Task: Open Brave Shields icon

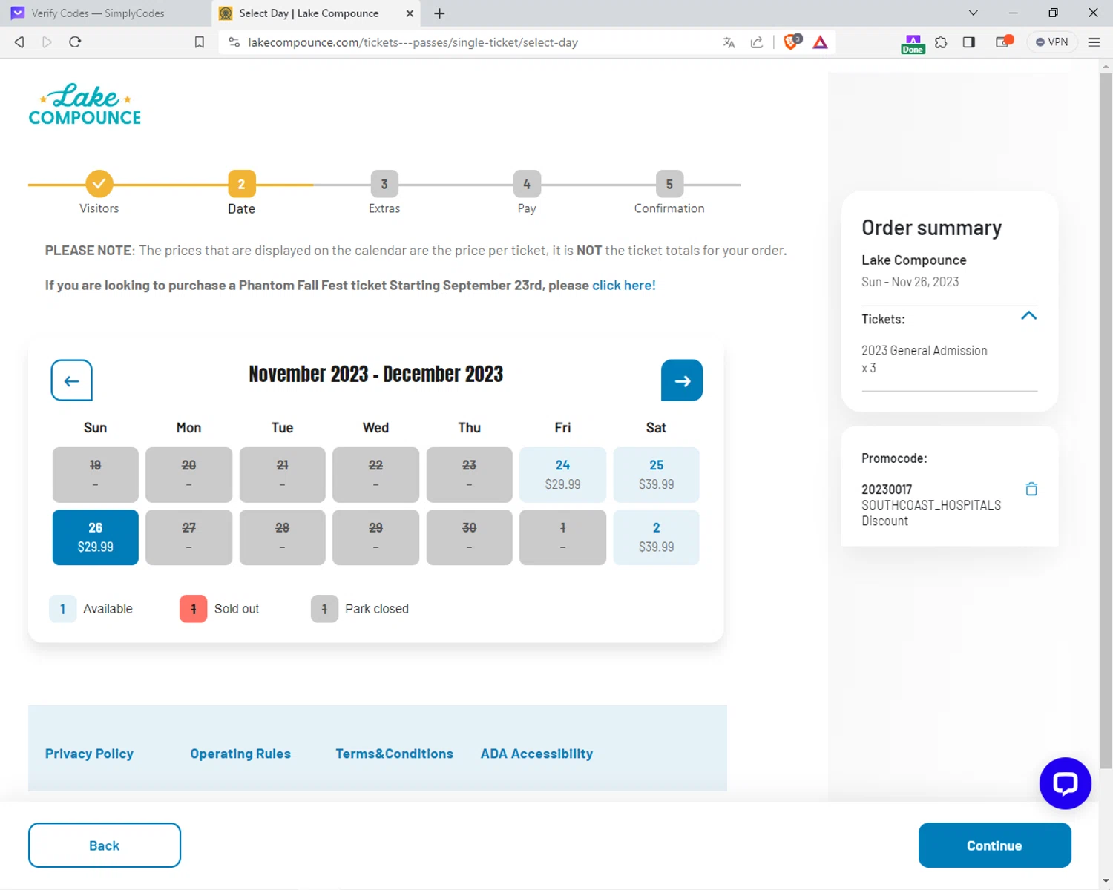Action: [x=792, y=42]
